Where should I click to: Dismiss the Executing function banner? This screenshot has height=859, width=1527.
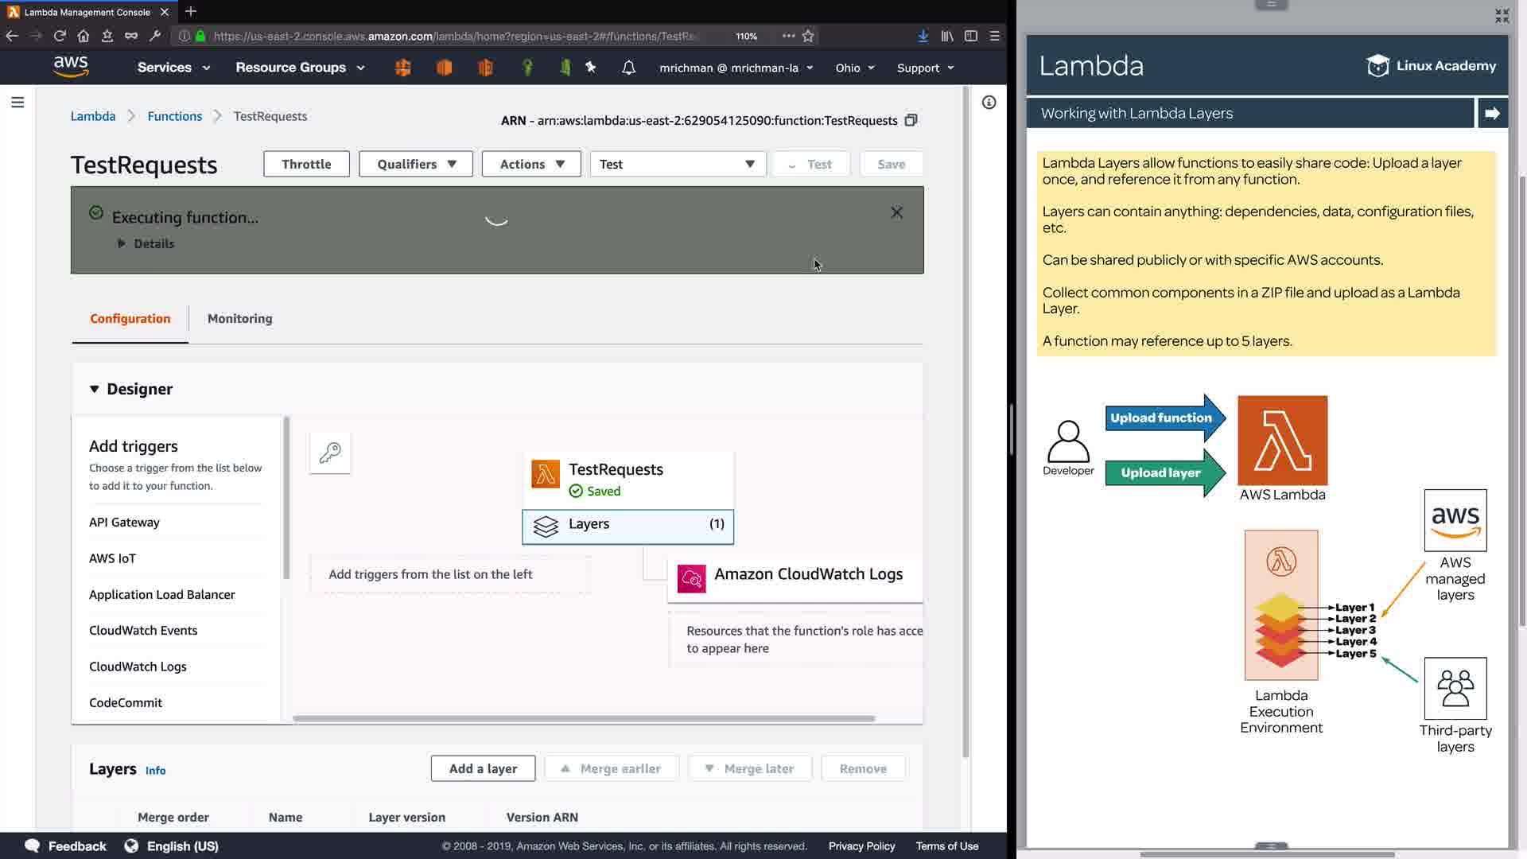[x=896, y=212]
